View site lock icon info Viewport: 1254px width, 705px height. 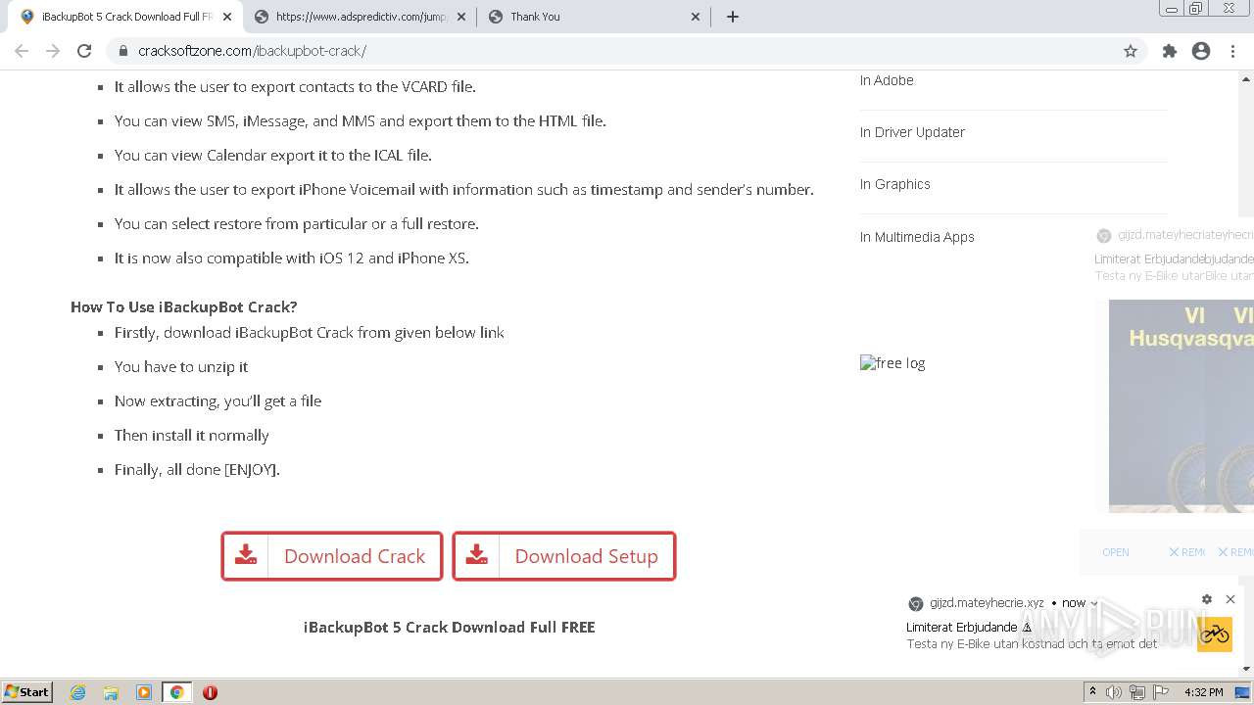(x=123, y=51)
